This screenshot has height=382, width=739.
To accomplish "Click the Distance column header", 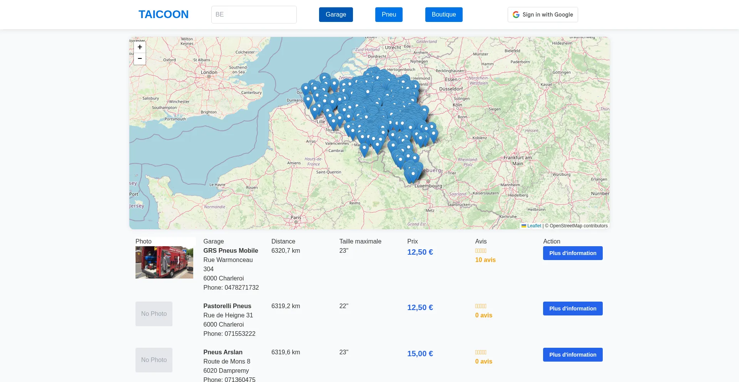I will 283,242.
